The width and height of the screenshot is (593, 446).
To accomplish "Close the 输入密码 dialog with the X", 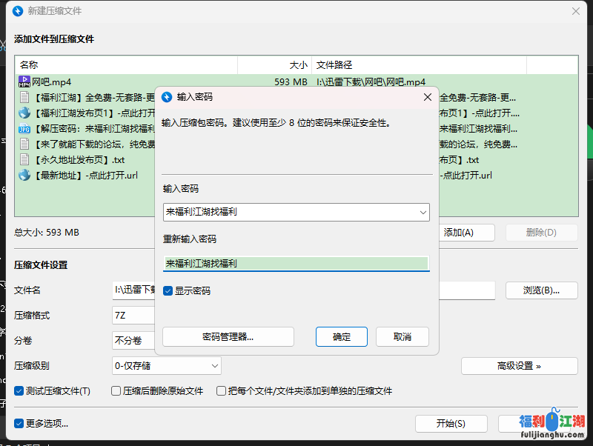I will tap(427, 97).
